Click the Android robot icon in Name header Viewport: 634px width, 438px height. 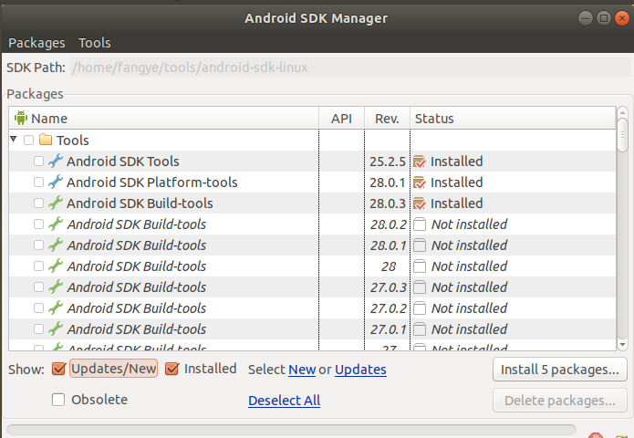[x=21, y=119]
